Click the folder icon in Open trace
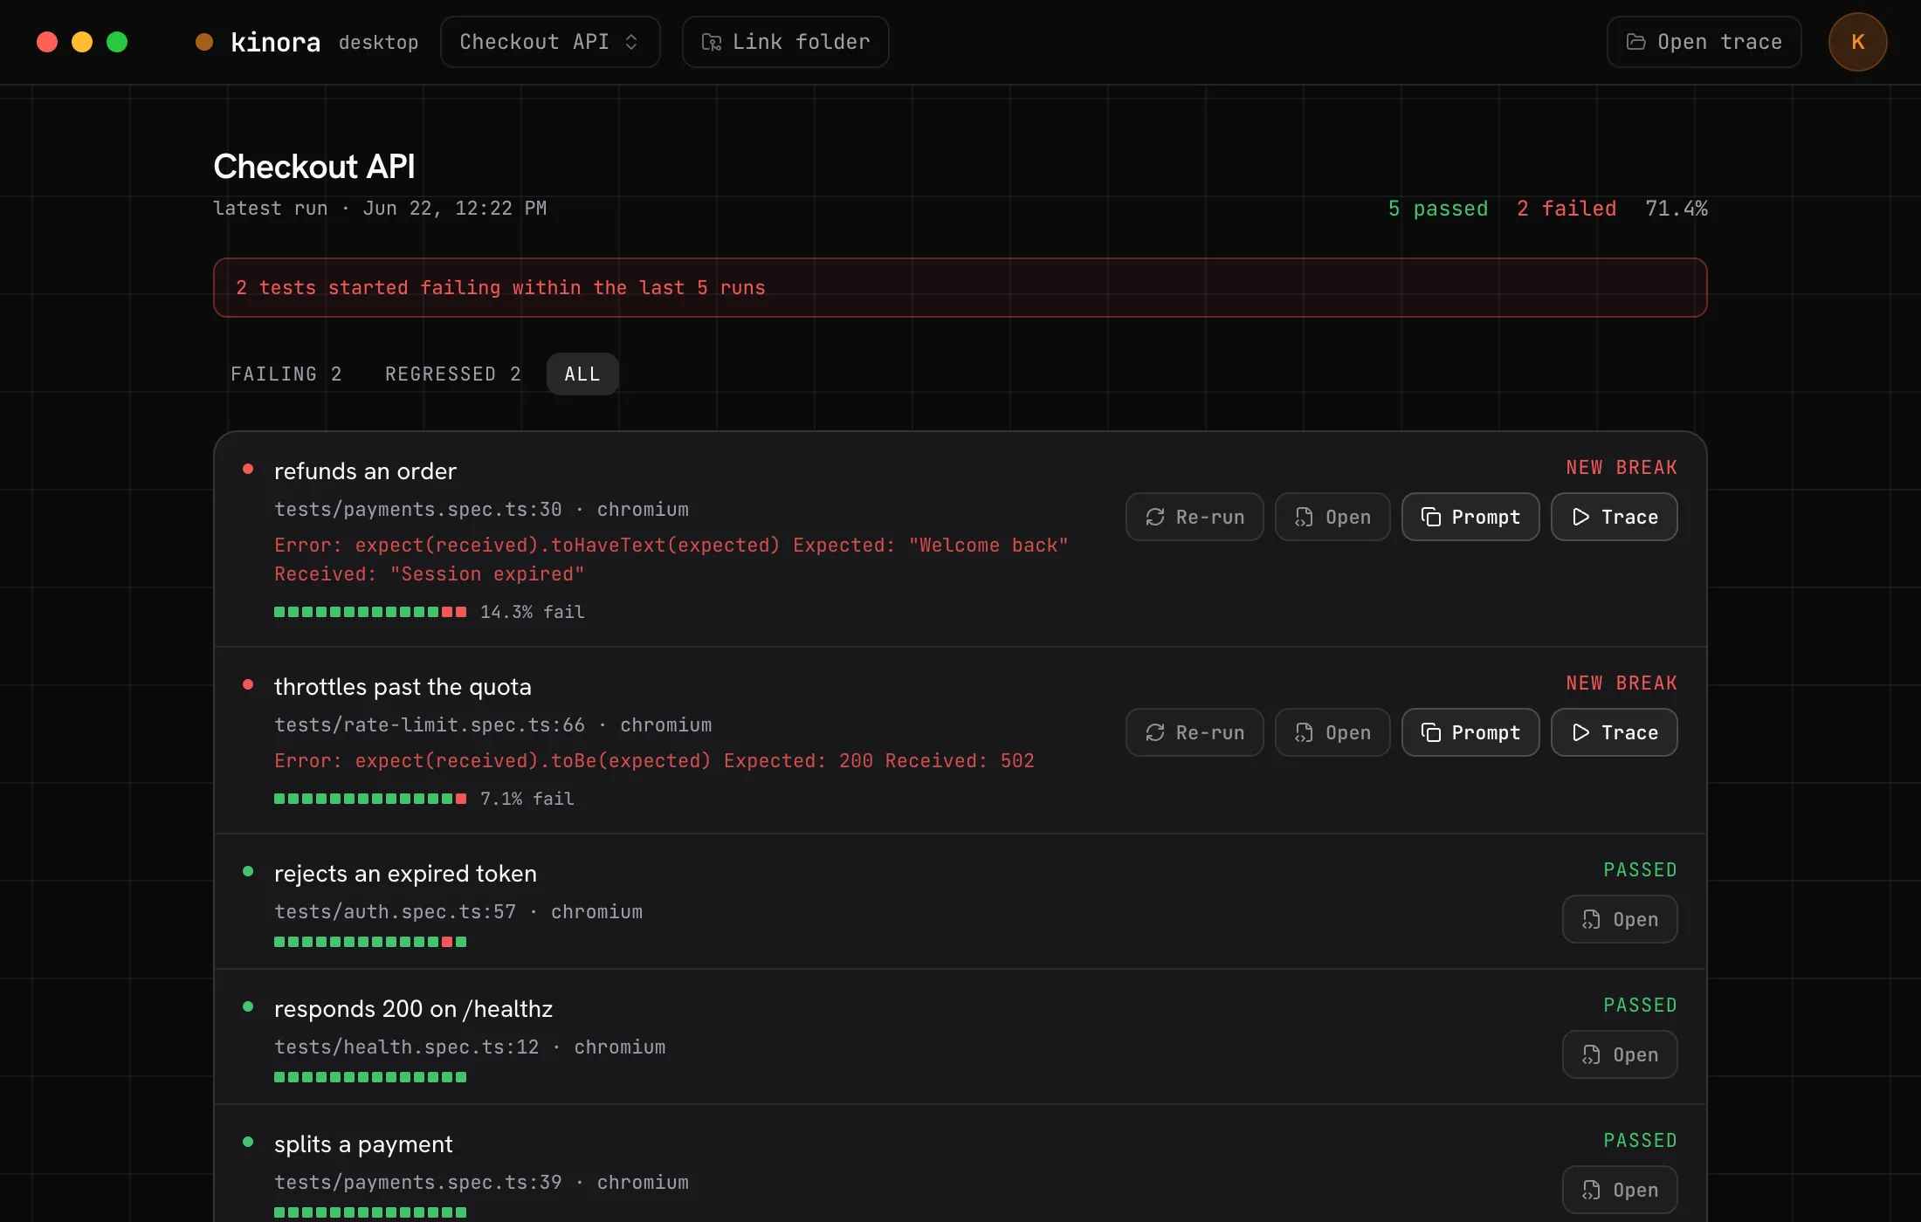This screenshot has width=1921, height=1222. [1635, 42]
